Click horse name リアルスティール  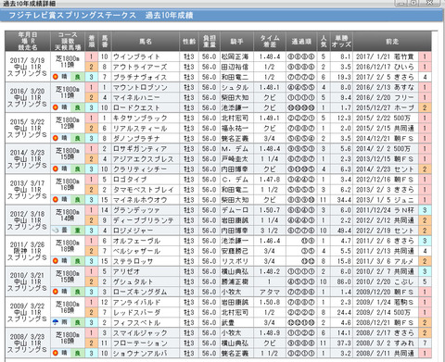140,128
